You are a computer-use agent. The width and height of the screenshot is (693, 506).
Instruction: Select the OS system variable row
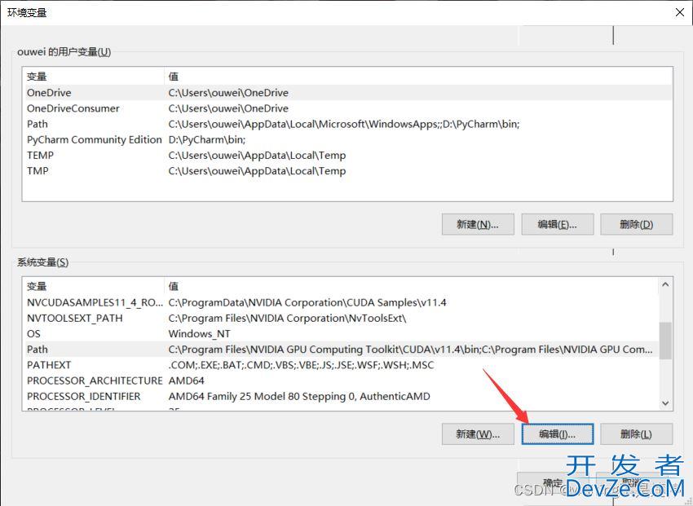341,334
